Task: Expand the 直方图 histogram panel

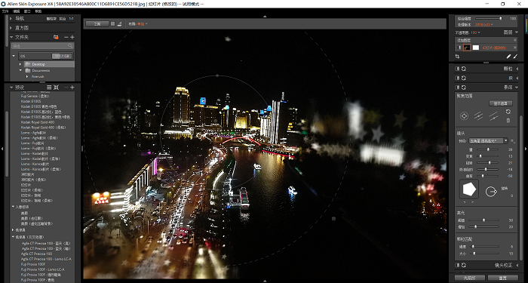Action: click(x=11, y=28)
